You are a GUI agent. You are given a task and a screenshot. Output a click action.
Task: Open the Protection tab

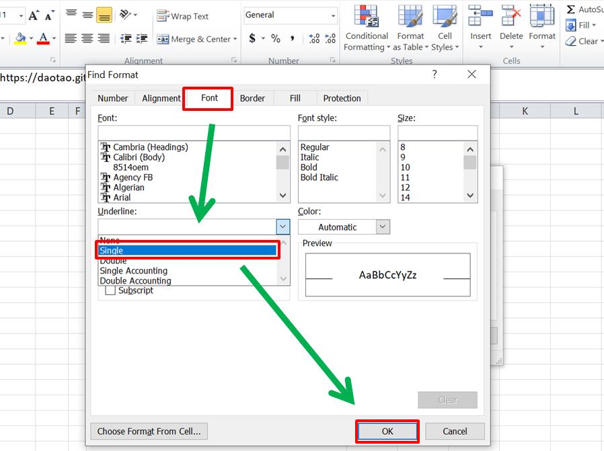pos(342,98)
